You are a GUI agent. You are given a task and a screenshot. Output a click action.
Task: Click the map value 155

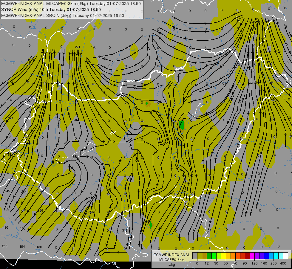click(x=6, y=209)
